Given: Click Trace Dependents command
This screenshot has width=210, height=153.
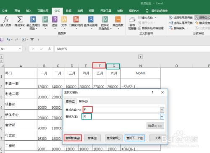Looking at the screenshot, I should coord(181,23).
